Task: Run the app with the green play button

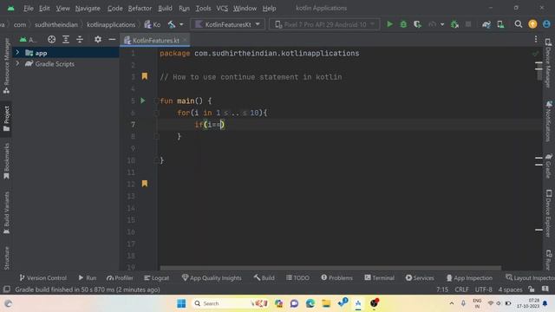Action: 389,24
